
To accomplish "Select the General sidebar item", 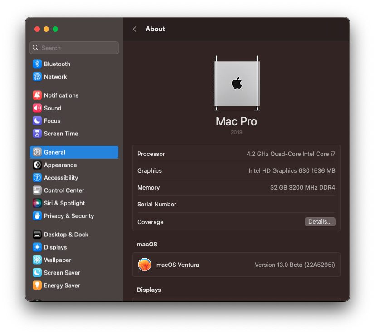I will 74,152.
